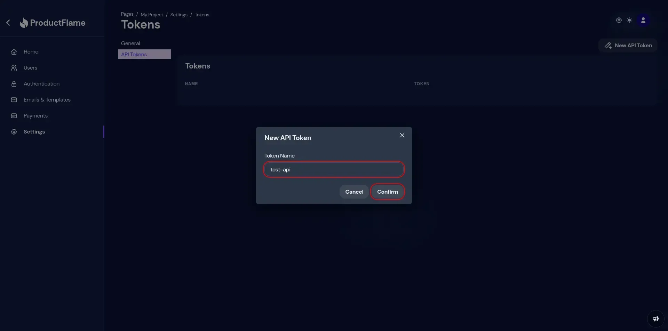Click the Users people icon in sidebar

coord(14,68)
